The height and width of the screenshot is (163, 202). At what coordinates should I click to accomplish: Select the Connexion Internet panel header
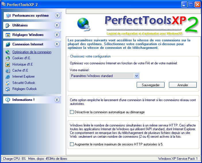(x=32, y=44)
